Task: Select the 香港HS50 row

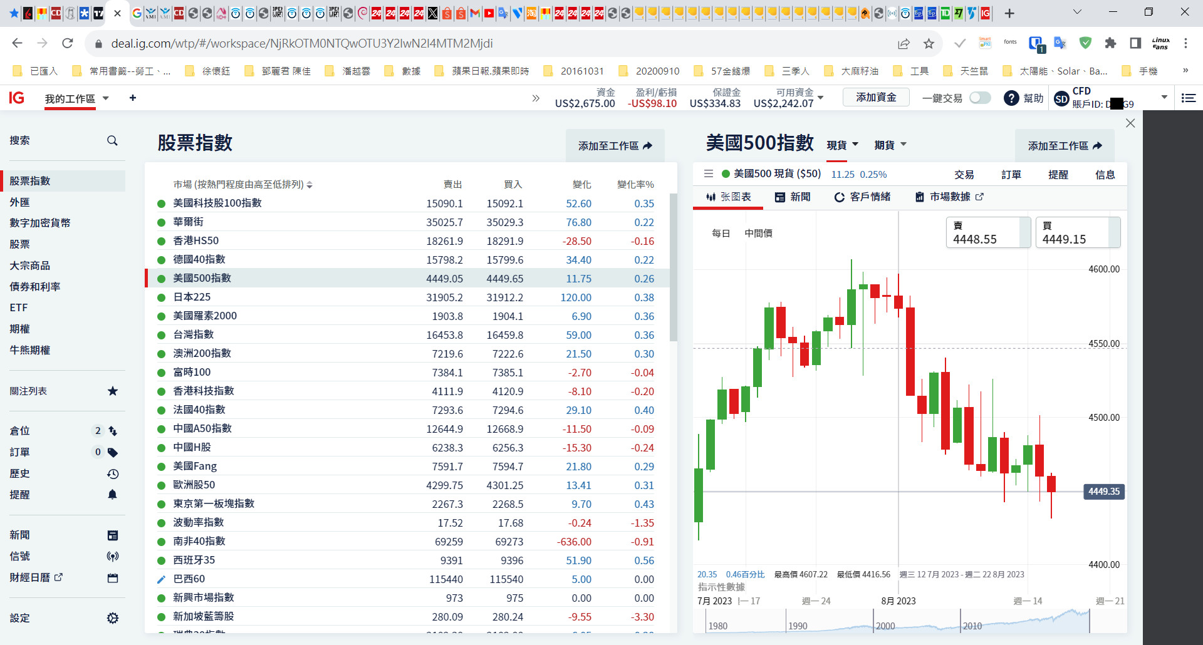Action: click(407, 241)
